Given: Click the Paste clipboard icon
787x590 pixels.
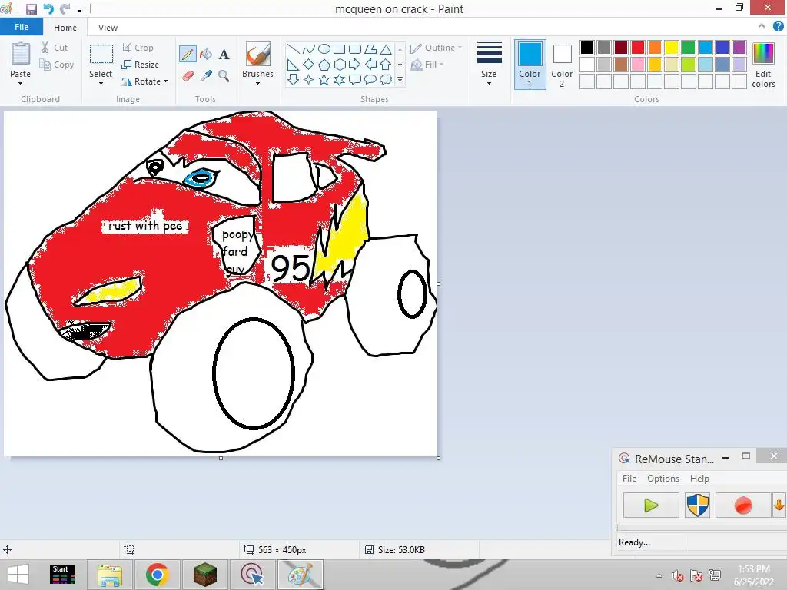Looking at the screenshot, I should click(21, 55).
